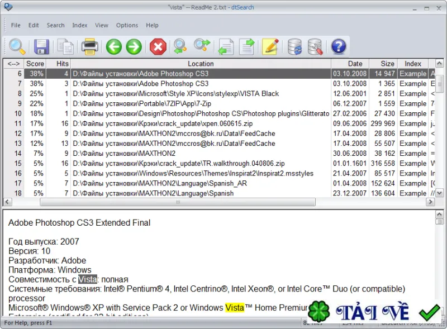Viewport: 447px width, 329px height.
Task: Open the Help menu
Action: tap(152, 25)
